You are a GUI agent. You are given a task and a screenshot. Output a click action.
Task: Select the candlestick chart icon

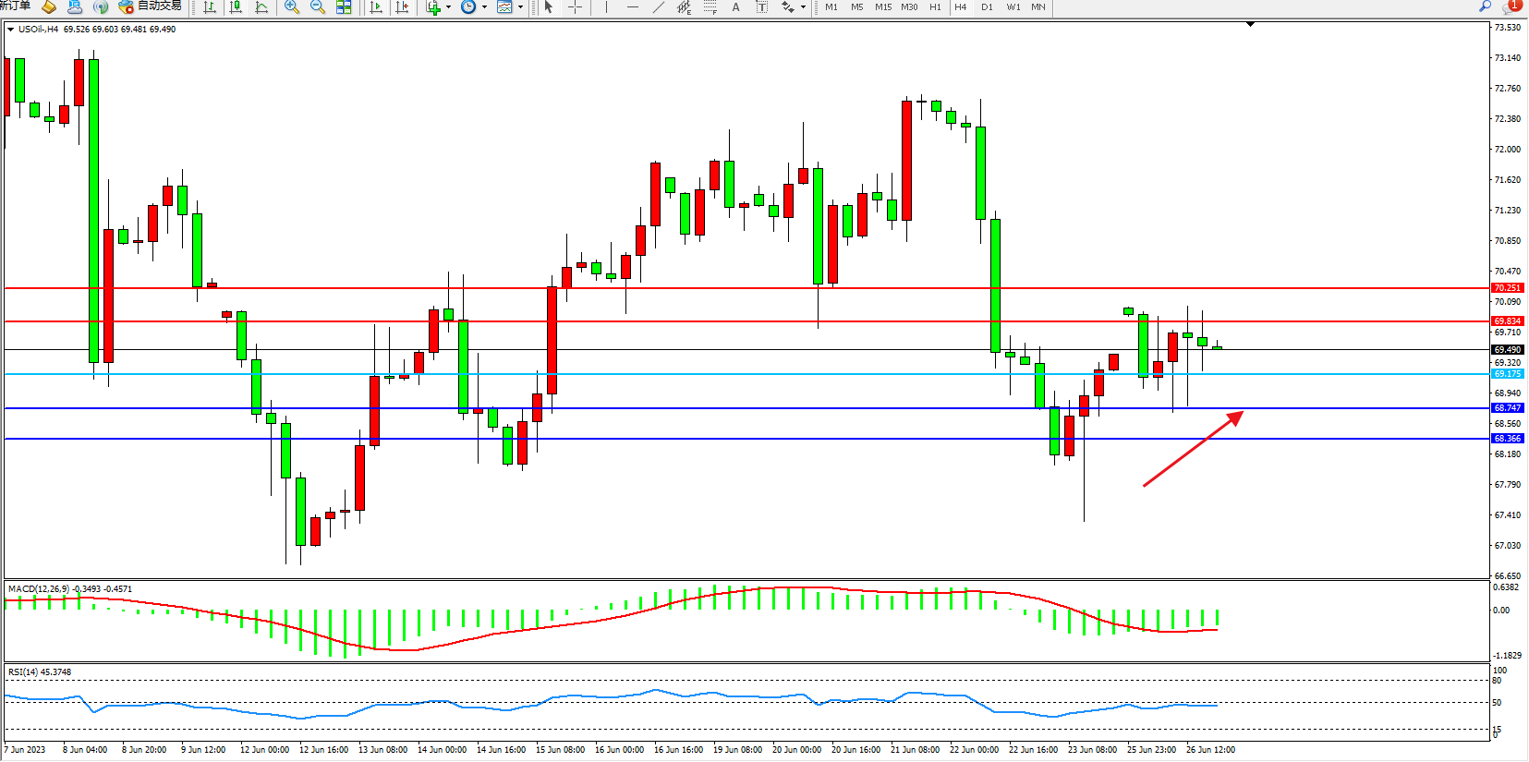coord(236,7)
